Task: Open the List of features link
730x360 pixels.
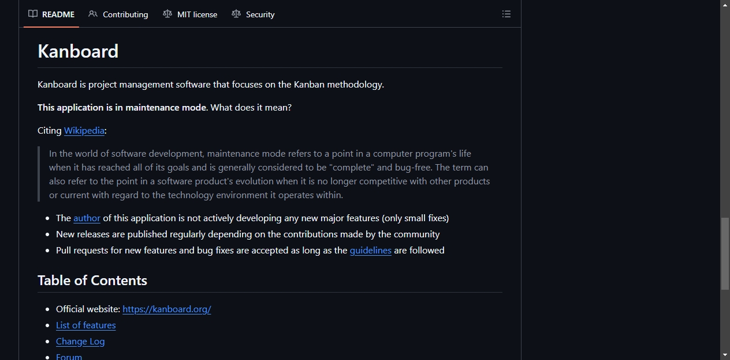Action: [x=85, y=325]
